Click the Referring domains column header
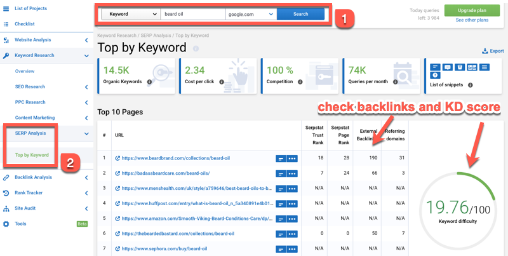The image size is (508, 256). click(394, 135)
